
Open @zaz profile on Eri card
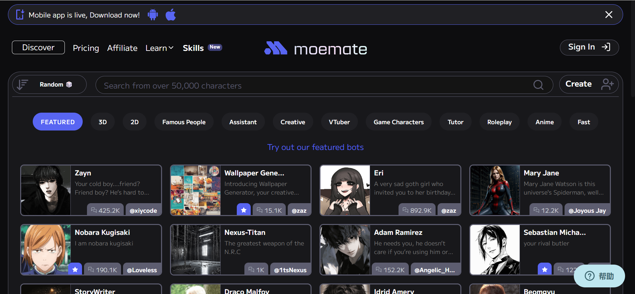(x=449, y=210)
